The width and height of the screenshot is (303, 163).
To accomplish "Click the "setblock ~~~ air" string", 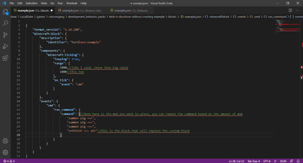I will [82, 131].
